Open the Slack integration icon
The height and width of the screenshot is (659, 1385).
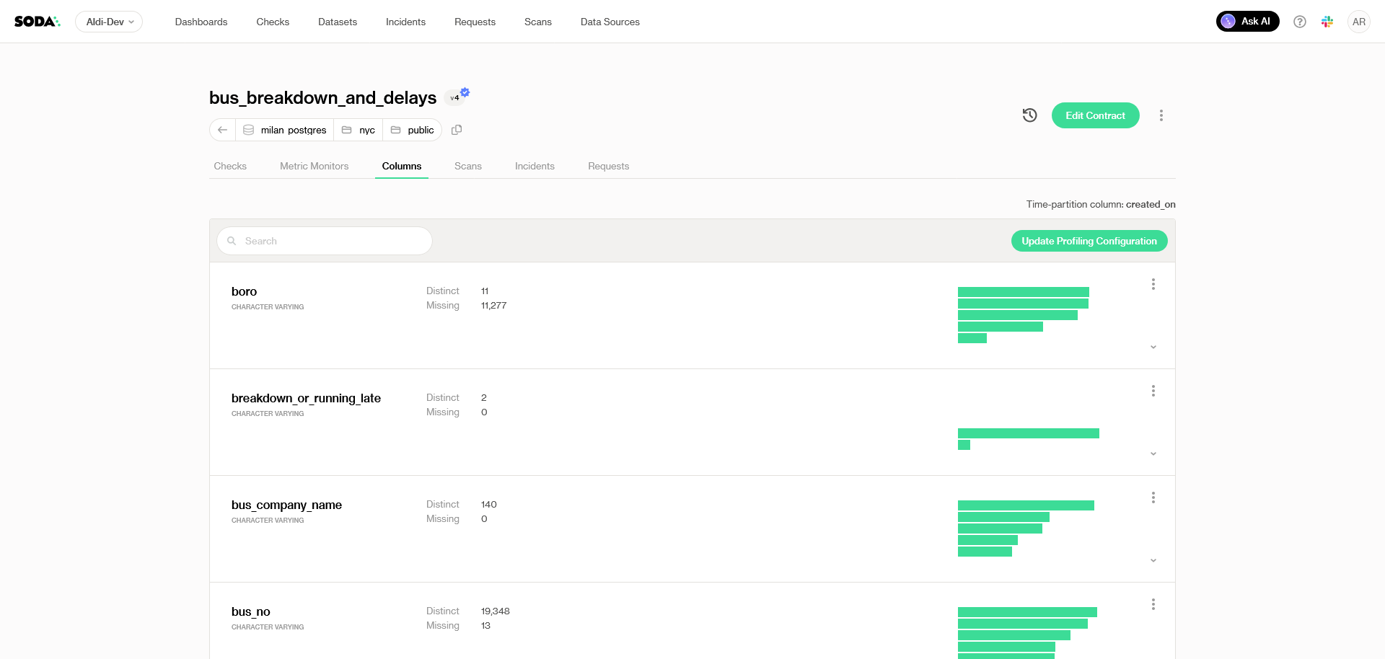click(x=1327, y=22)
